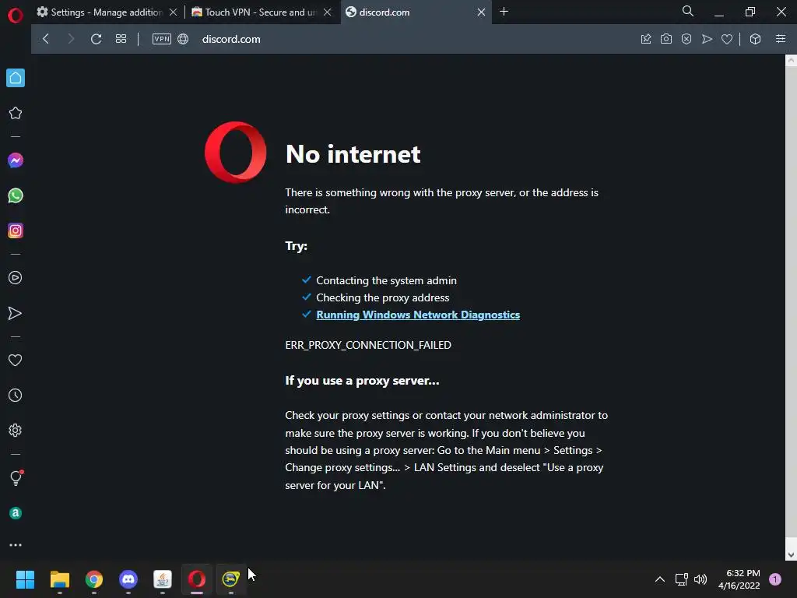Add page to bookmarks with heart icon
This screenshot has width=797, height=598.
tap(727, 39)
